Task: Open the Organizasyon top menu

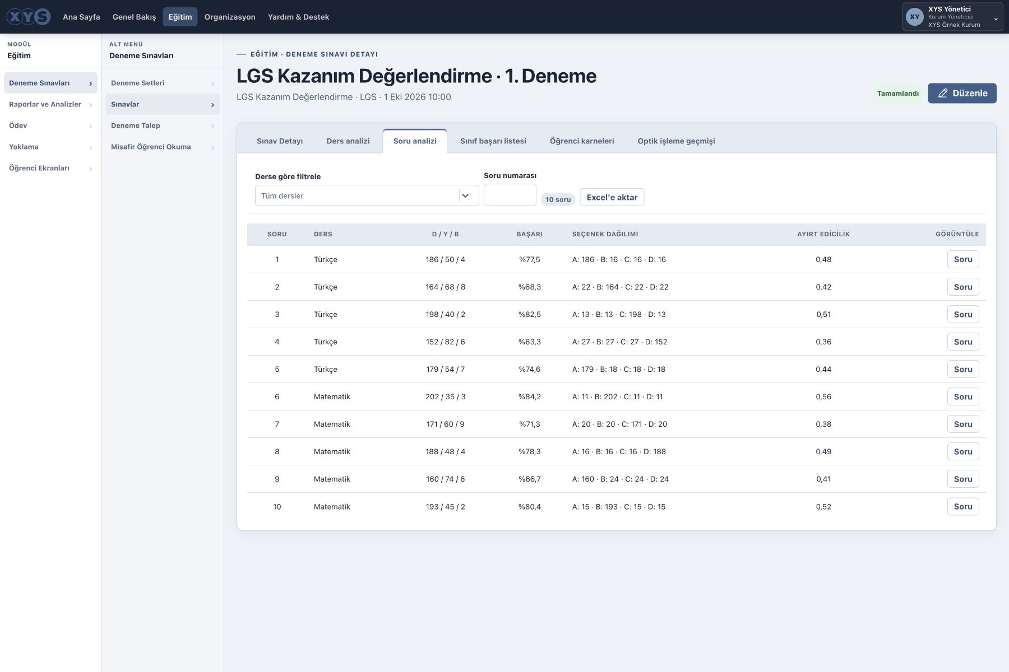Action: [230, 17]
